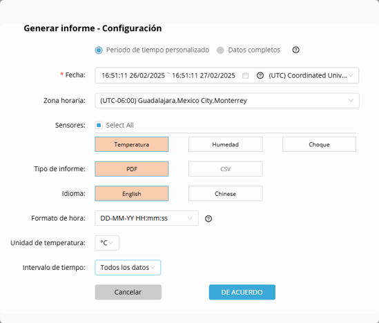Image resolution: width=379 pixels, height=323 pixels.
Task: Expand the UTC Coordinated Universal dropdown
Action: (x=310, y=76)
